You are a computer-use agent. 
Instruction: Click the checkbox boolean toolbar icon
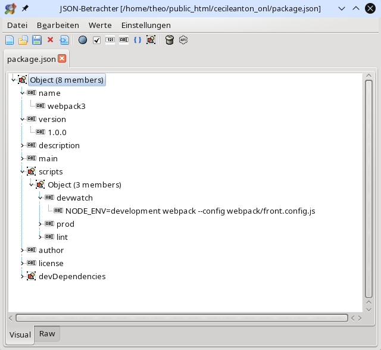[x=96, y=40]
